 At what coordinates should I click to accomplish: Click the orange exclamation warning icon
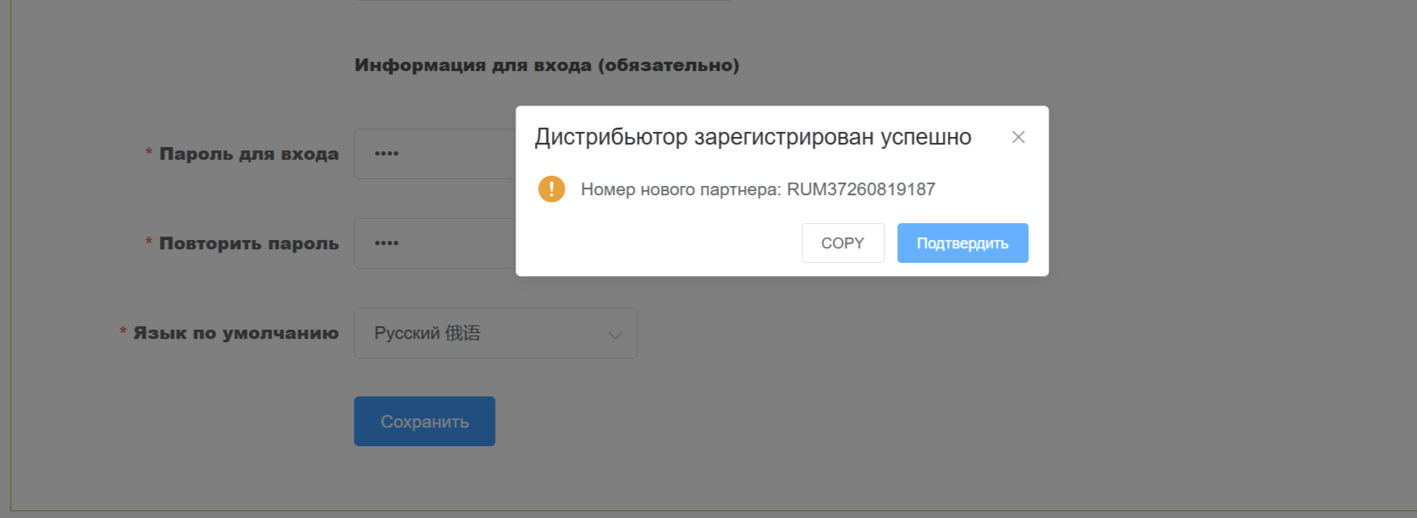pos(552,188)
